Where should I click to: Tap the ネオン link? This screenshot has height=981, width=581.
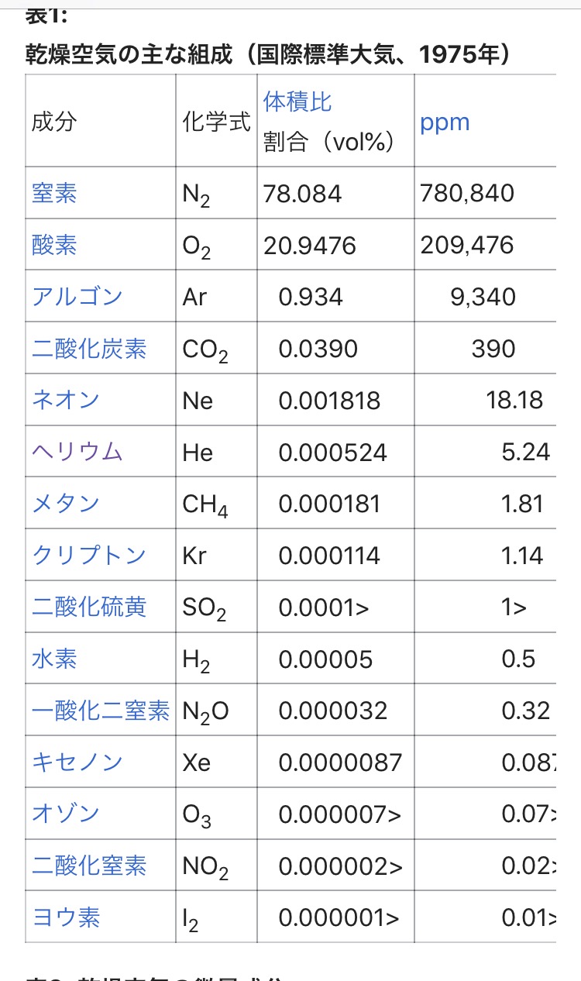66,400
